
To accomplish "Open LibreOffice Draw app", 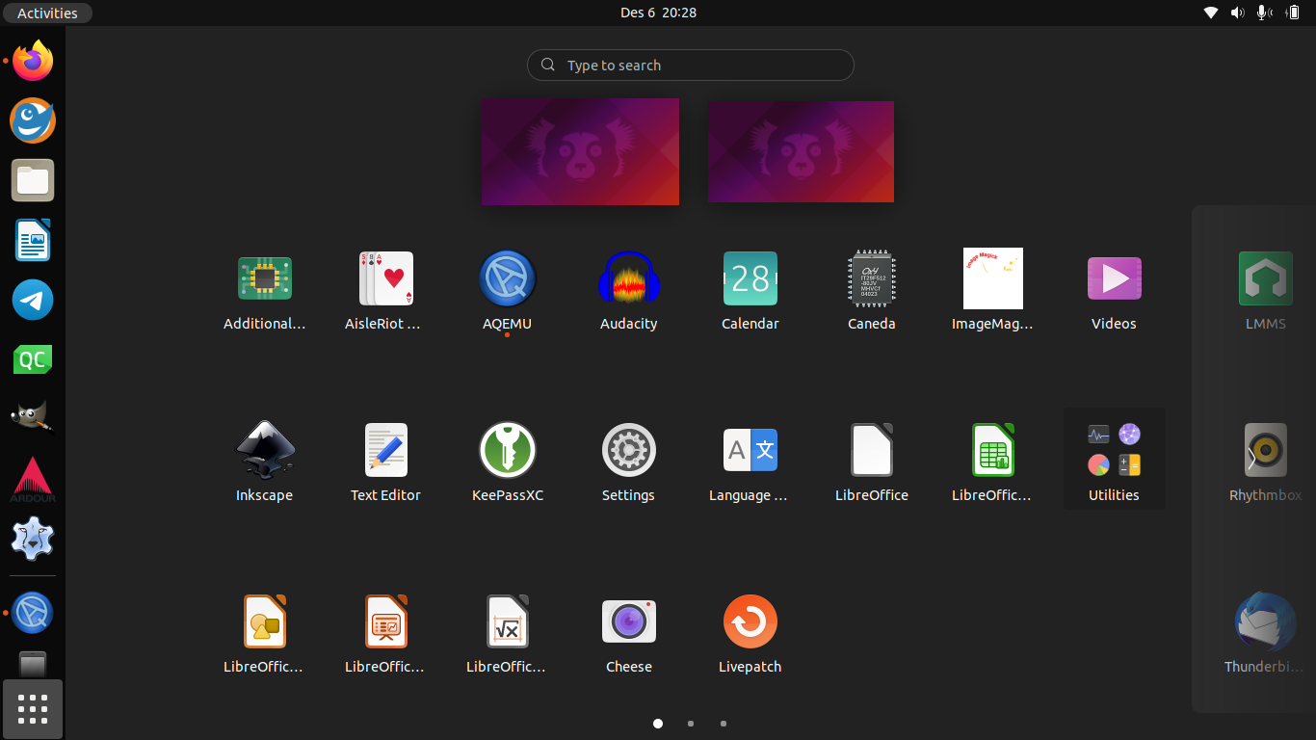I will pos(265,634).
